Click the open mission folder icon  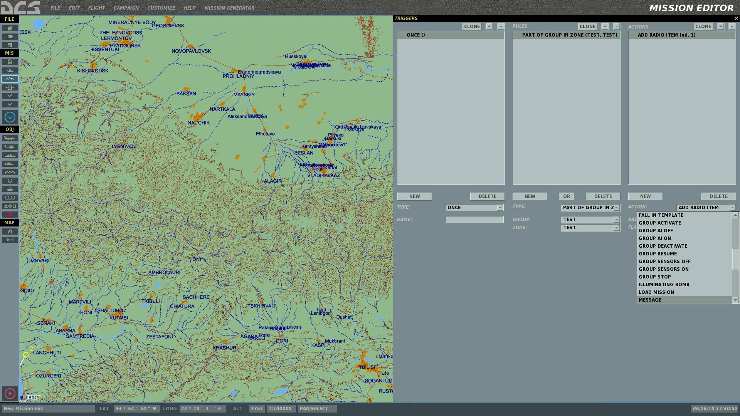10,37
